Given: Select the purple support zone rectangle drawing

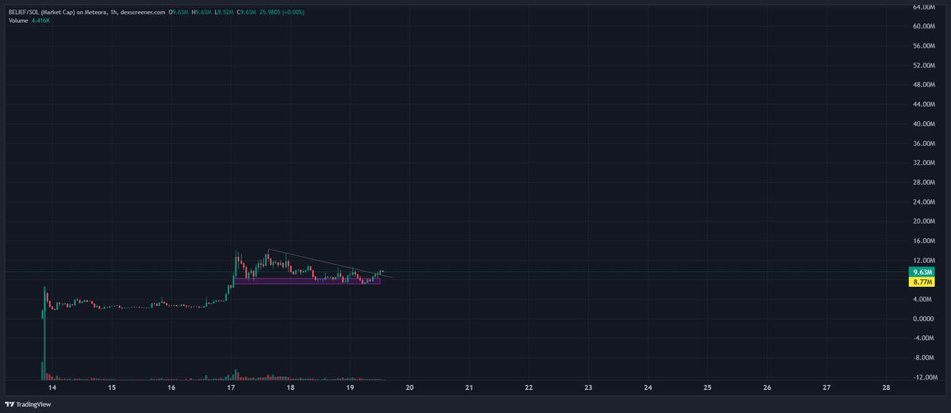Looking at the screenshot, I should (x=307, y=281).
